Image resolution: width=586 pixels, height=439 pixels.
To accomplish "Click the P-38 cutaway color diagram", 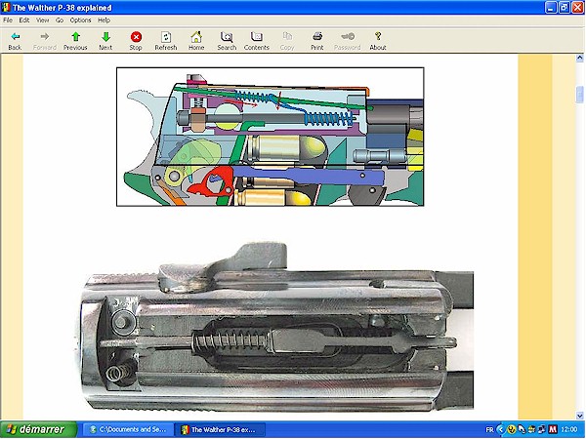I will pos(271,137).
